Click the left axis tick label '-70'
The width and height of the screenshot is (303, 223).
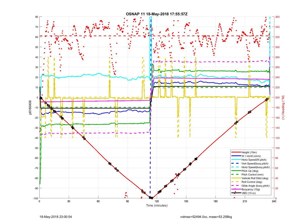(36, 168)
